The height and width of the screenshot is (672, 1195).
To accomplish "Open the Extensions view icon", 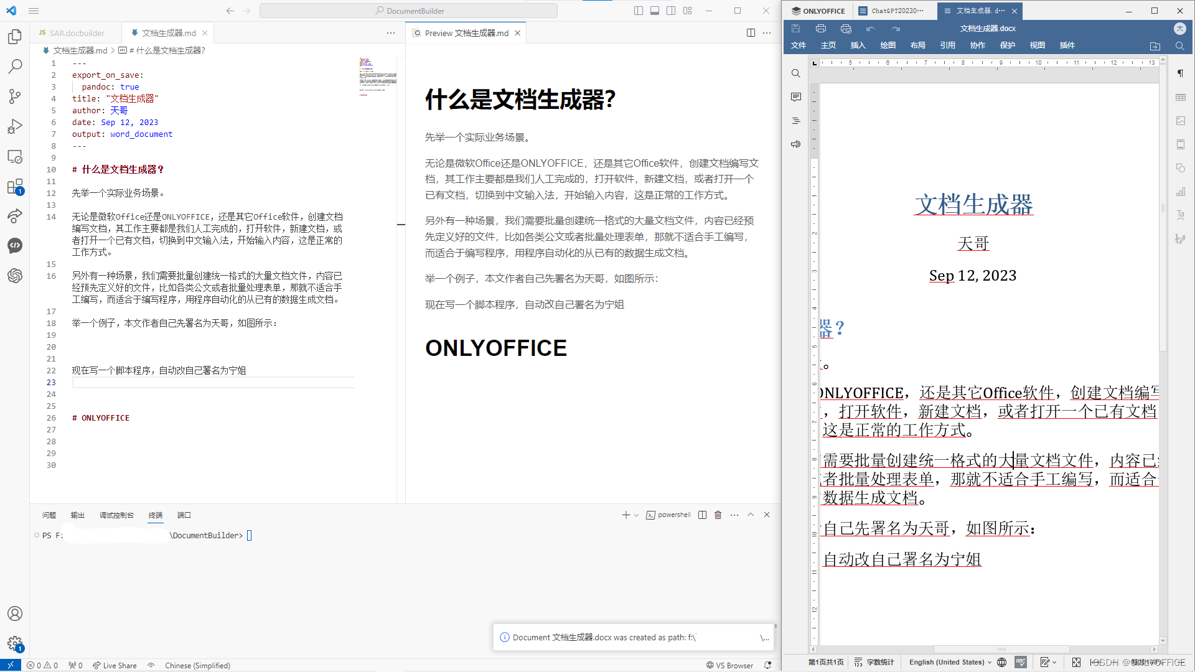I will coord(15,187).
